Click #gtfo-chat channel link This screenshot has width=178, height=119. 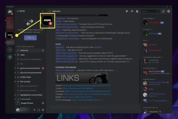61,50
